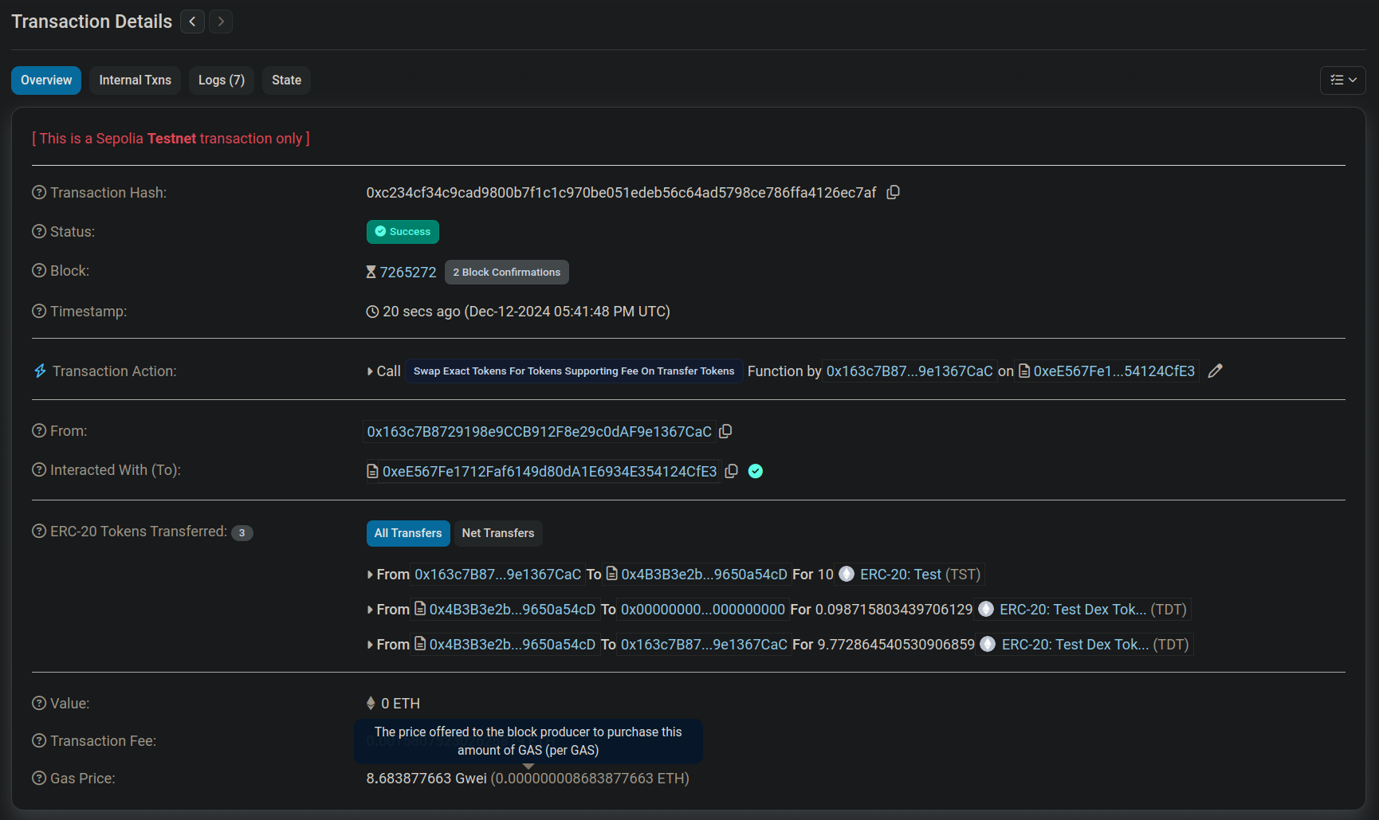Click the clock icon next to timestamp
Viewport: 1379px width, 820px height.
(372, 312)
